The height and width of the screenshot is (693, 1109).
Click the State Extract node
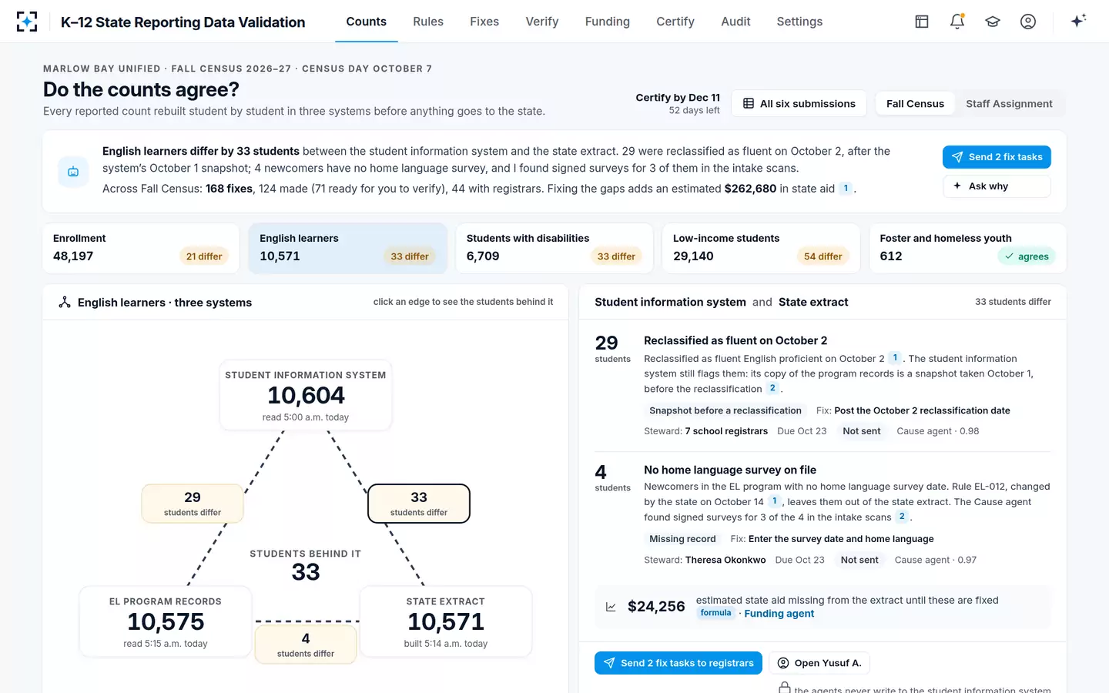point(446,622)
